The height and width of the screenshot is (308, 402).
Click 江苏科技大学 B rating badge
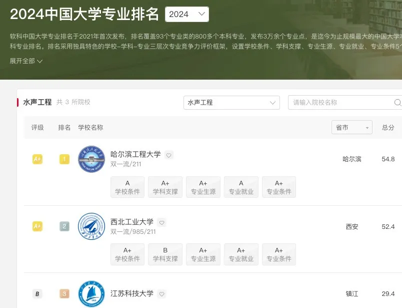coord(37,294)
